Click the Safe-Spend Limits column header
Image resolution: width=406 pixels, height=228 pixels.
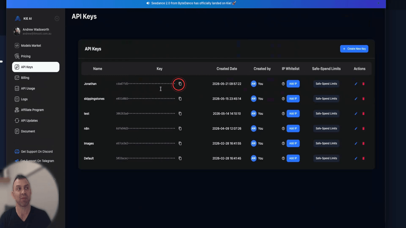326,69
